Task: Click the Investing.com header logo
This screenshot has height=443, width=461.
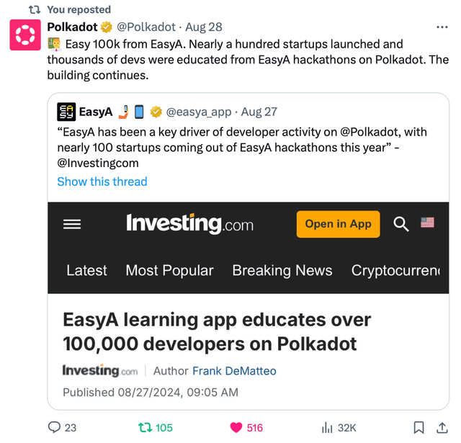Action: 189,224
